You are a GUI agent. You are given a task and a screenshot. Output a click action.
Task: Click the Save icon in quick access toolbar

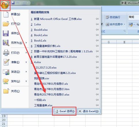(13, 3)
